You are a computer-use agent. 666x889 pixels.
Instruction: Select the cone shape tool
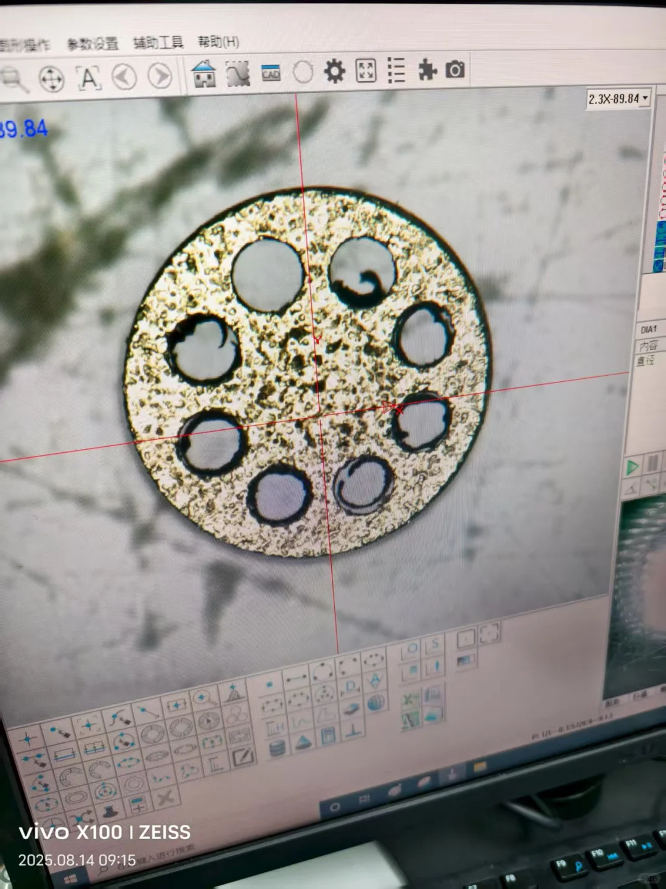tap(303, 742)
